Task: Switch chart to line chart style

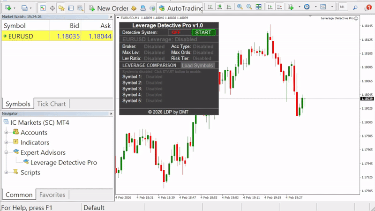Action: [x=229, y=7]
